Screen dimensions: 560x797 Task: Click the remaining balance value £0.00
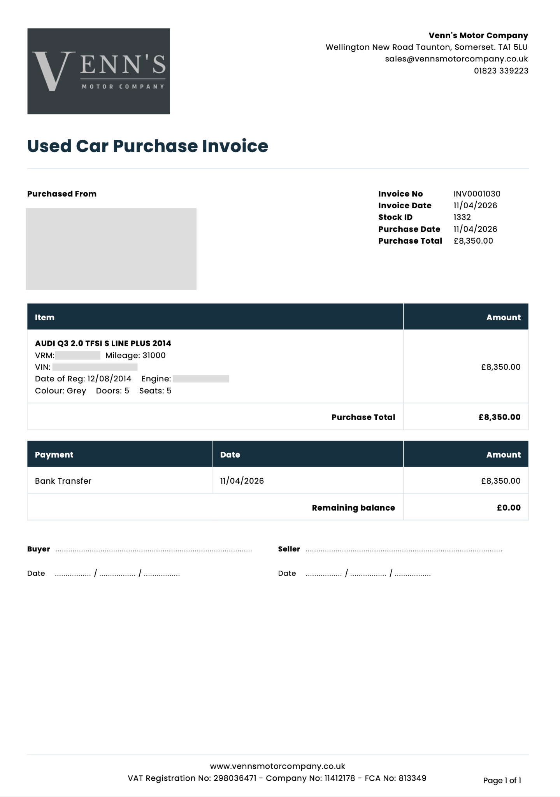point(509,508)
